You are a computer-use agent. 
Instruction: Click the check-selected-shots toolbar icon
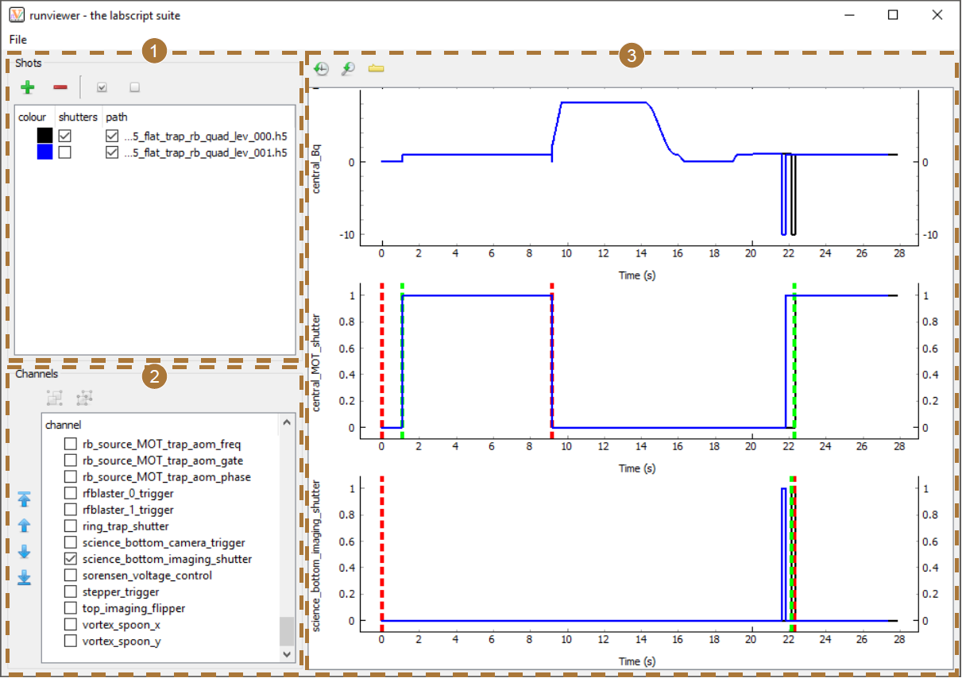coord(102,87)
